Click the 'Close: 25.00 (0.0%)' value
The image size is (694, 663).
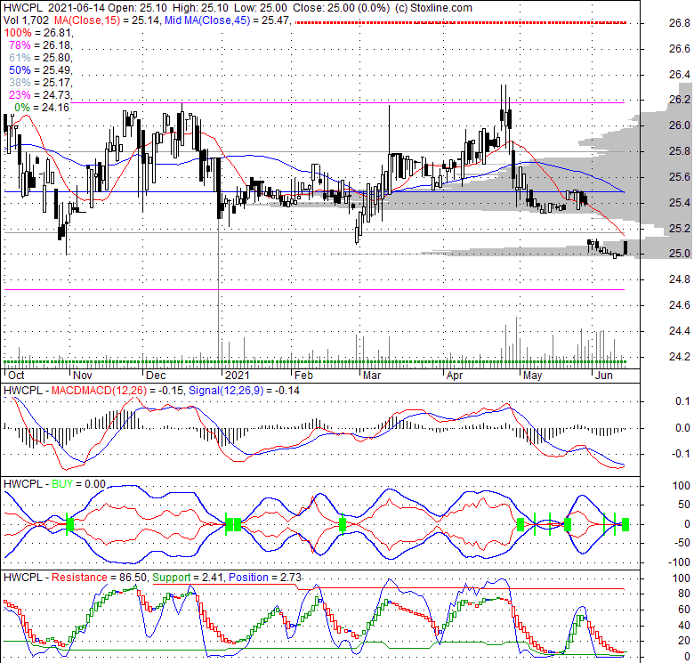click(342, 8)
